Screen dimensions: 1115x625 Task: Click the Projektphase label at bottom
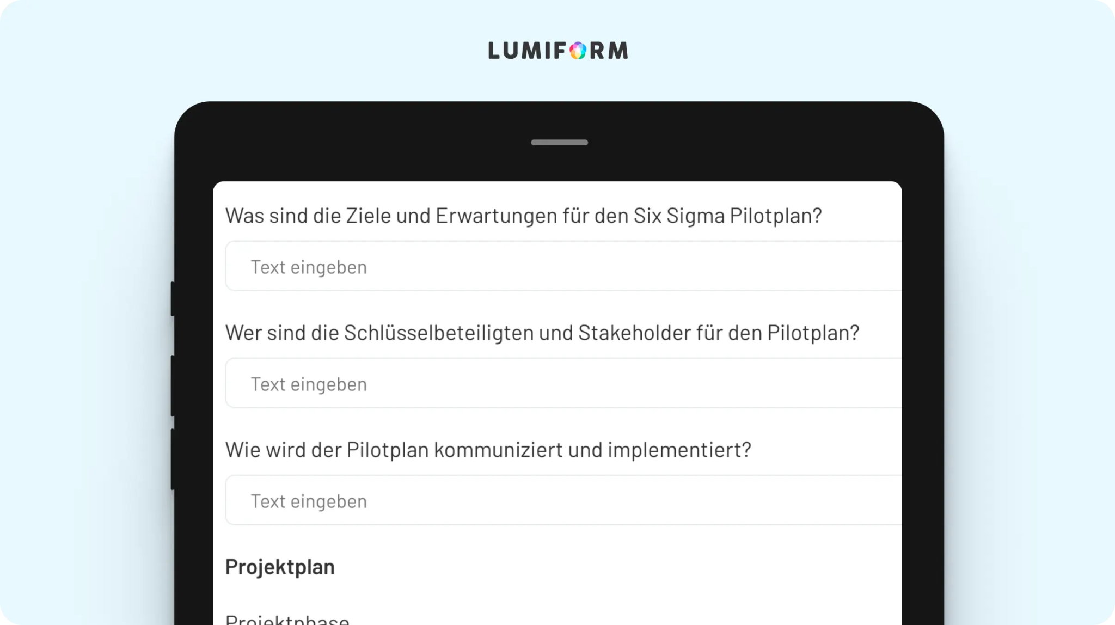tap(287, 620)
